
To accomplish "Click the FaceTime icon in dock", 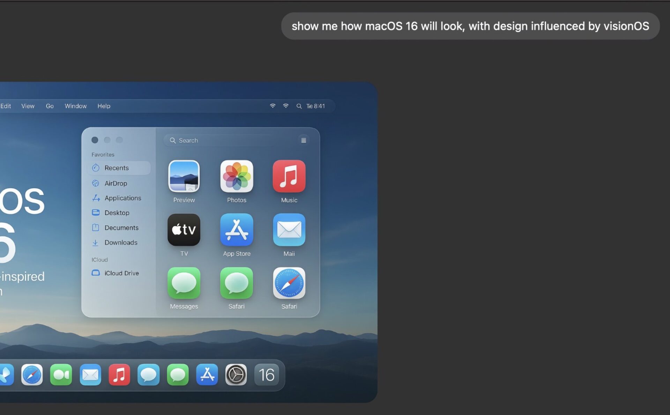I will pyautogui.click(x=61, y=375).
